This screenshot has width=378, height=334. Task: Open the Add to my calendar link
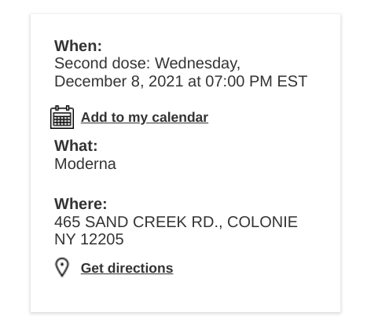point(145,117)
